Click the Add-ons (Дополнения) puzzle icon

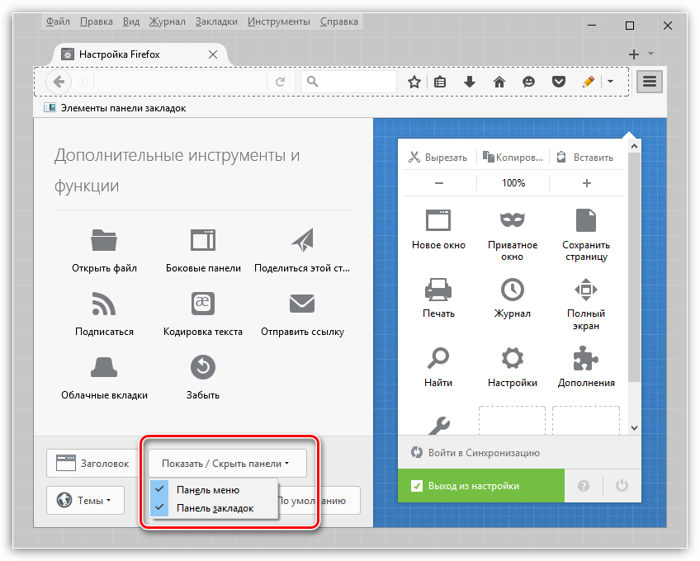[586, 358]
